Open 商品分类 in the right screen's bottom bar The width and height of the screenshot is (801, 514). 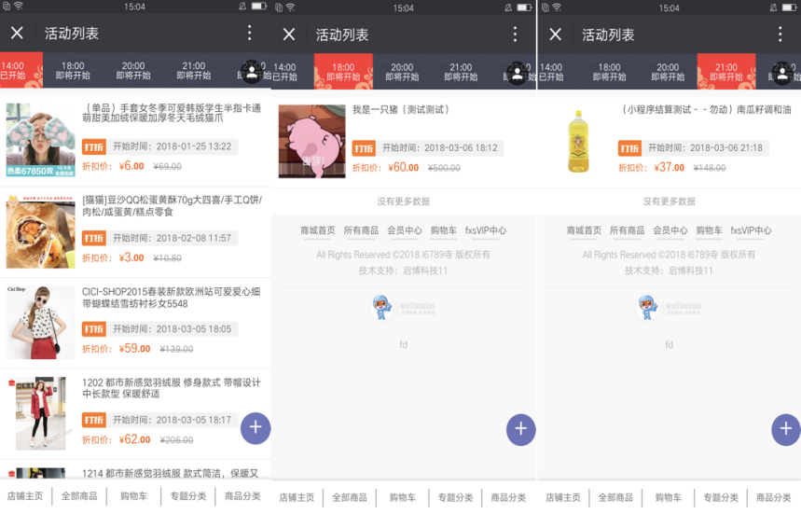tap(774, 497)
